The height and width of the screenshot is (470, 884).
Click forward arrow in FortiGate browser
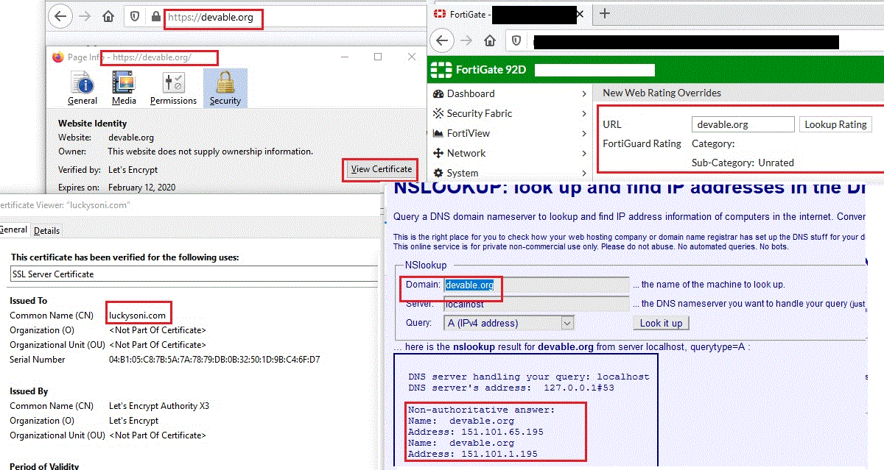466,41
